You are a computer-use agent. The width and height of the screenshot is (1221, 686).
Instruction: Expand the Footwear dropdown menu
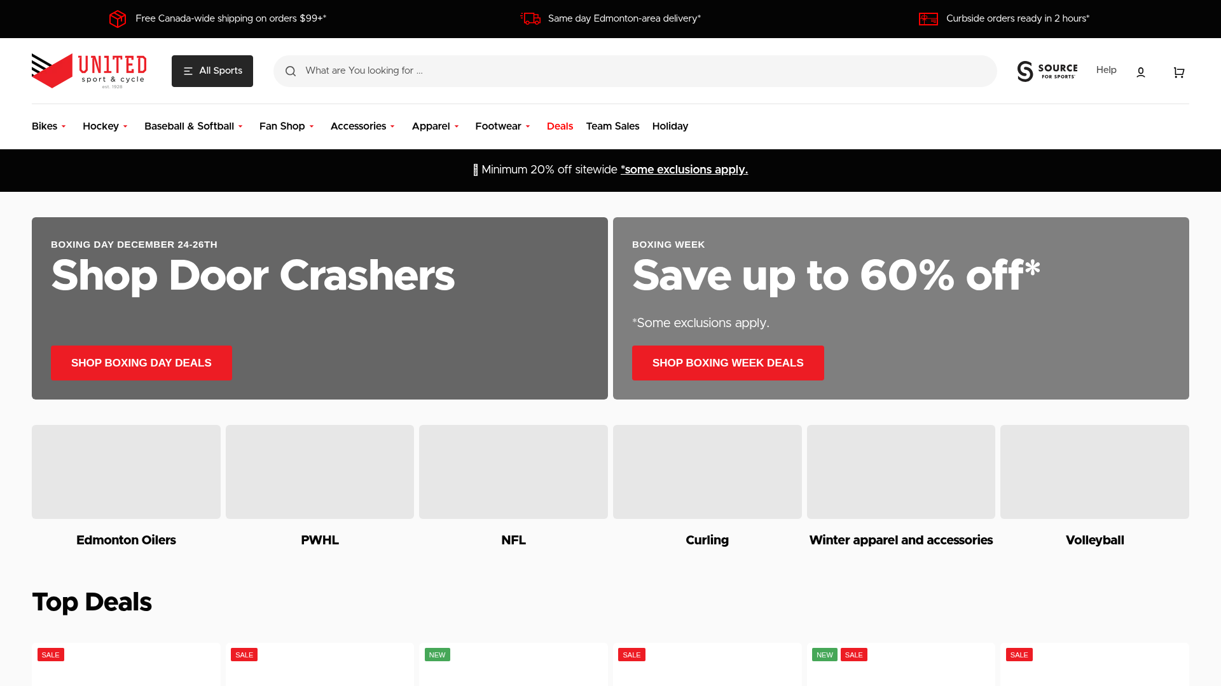503,126
